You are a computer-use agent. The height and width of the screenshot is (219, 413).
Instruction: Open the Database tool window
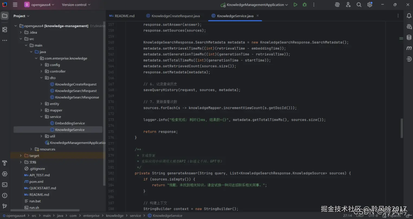click(409, 37)
